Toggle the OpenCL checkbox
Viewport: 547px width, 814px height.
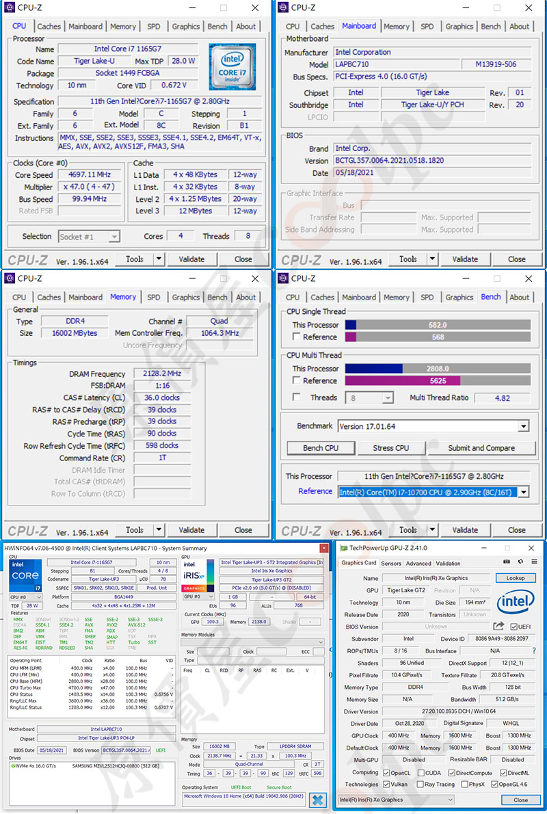[386, 773]
